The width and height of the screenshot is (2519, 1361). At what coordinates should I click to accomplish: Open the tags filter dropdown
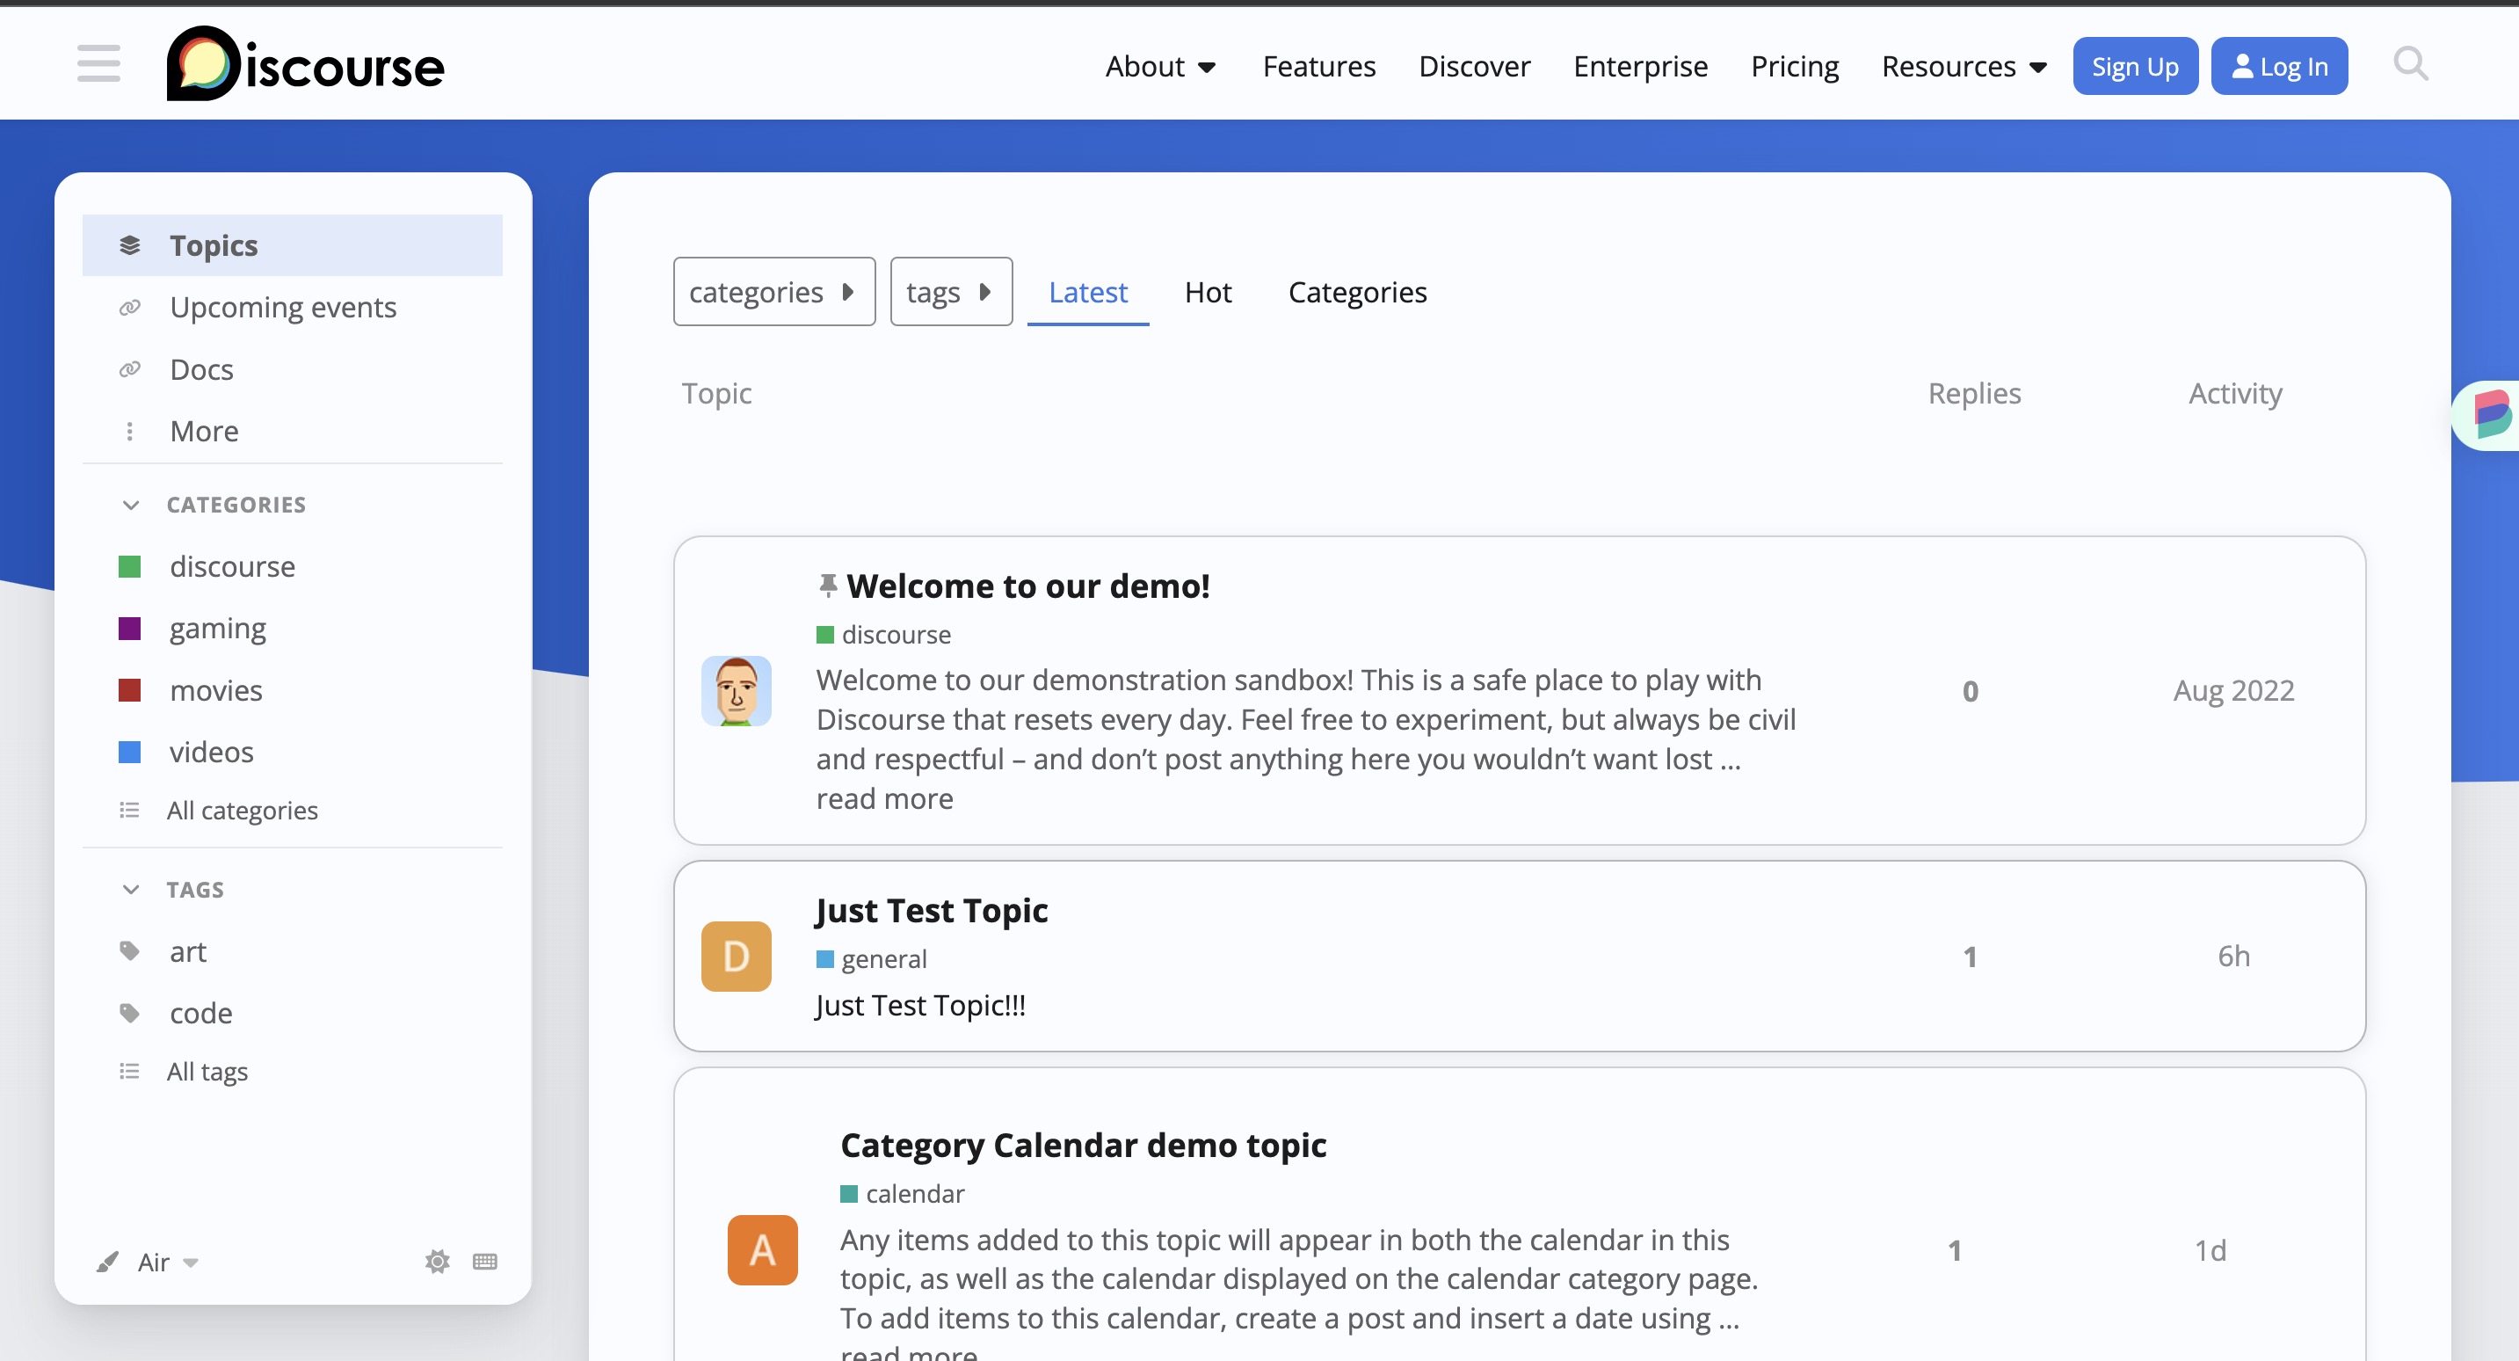pyautogui.click(x=950, y=292)
